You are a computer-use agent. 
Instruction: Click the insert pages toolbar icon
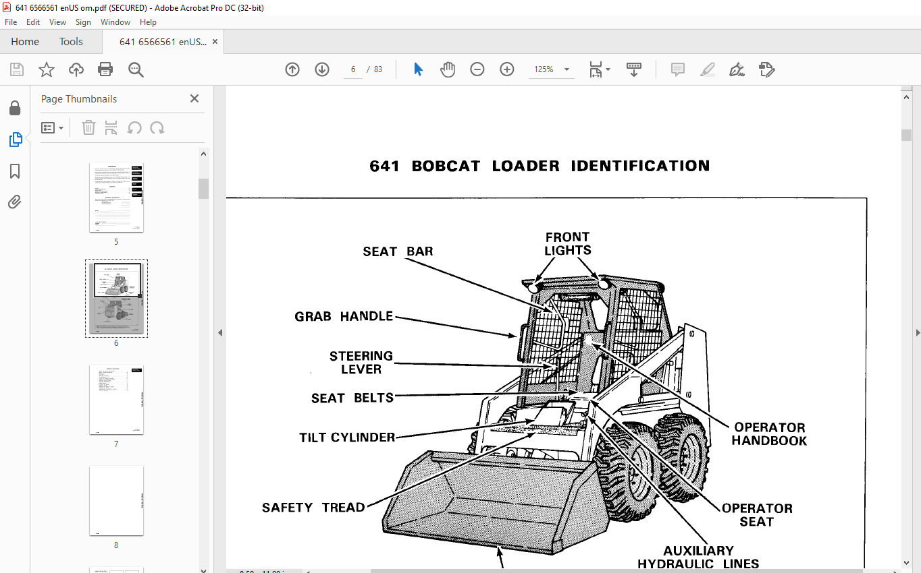point(111,127)
